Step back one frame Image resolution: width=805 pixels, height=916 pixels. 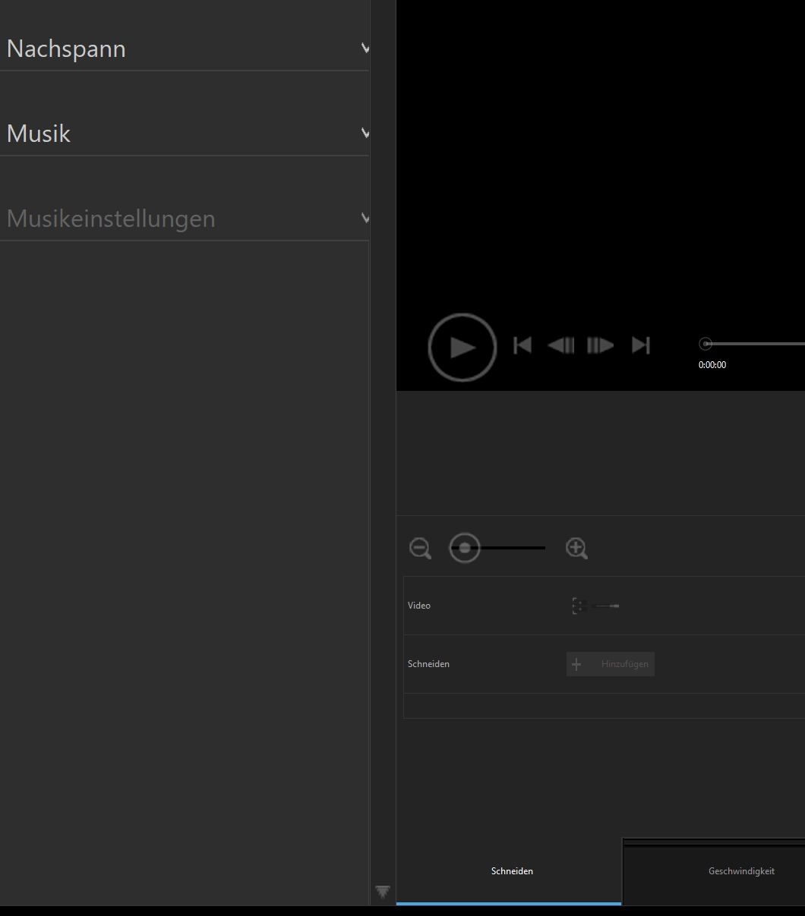pyautogui.click(x=561, y=345)
